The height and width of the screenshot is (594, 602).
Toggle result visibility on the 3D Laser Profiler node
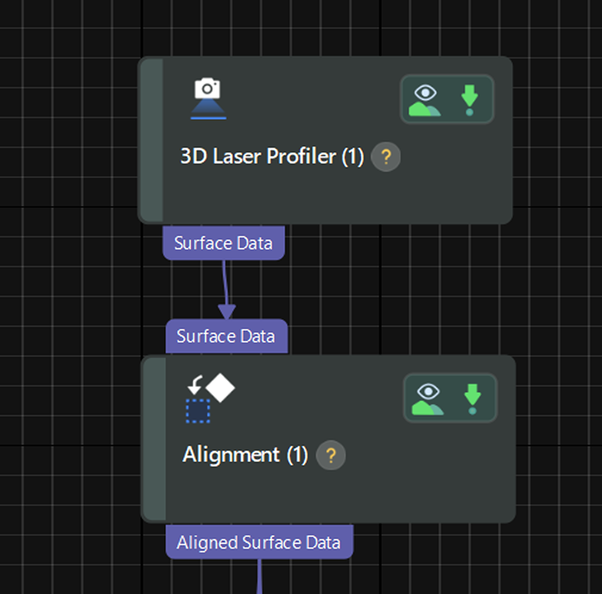pyautogui.click(x=426, y=100)
